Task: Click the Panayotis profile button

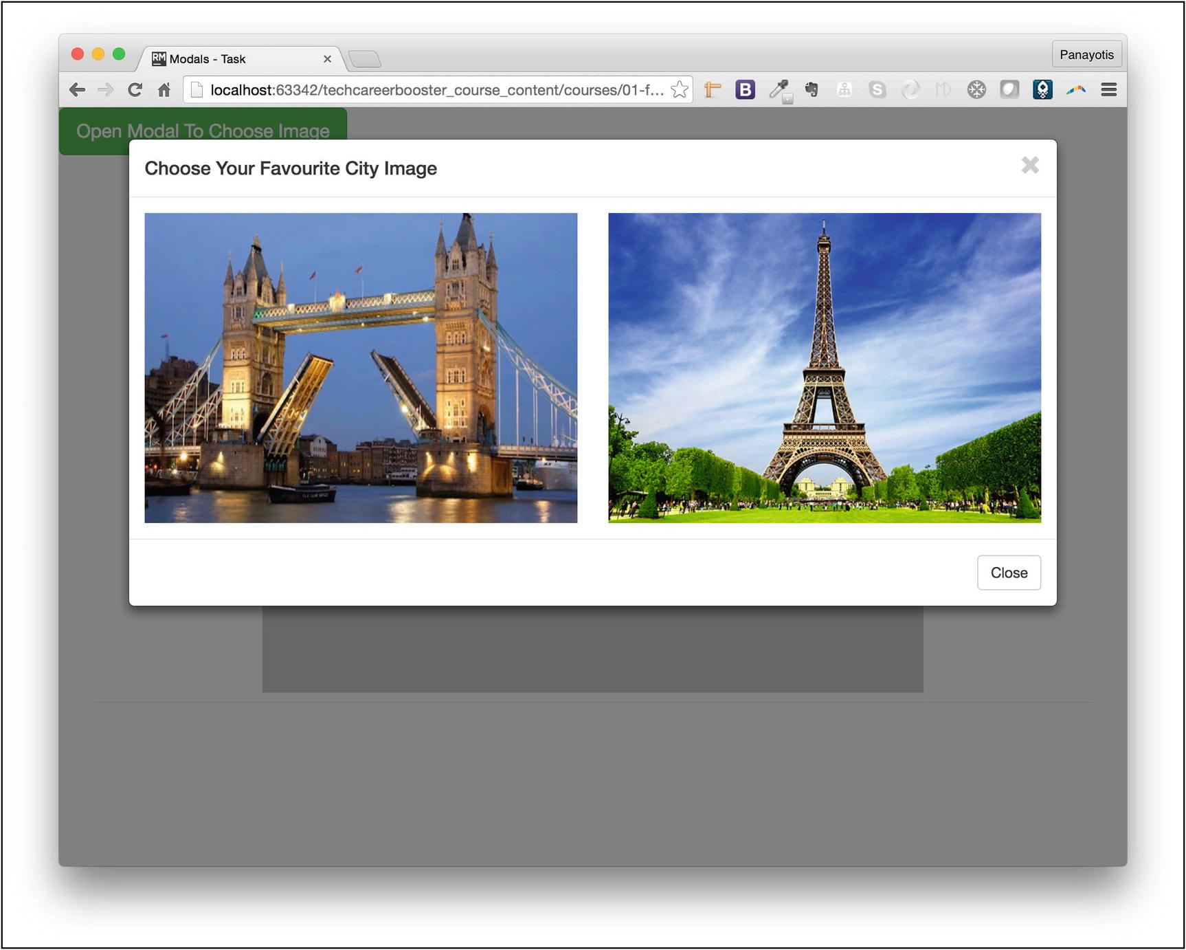Action: click(1087, 54)
